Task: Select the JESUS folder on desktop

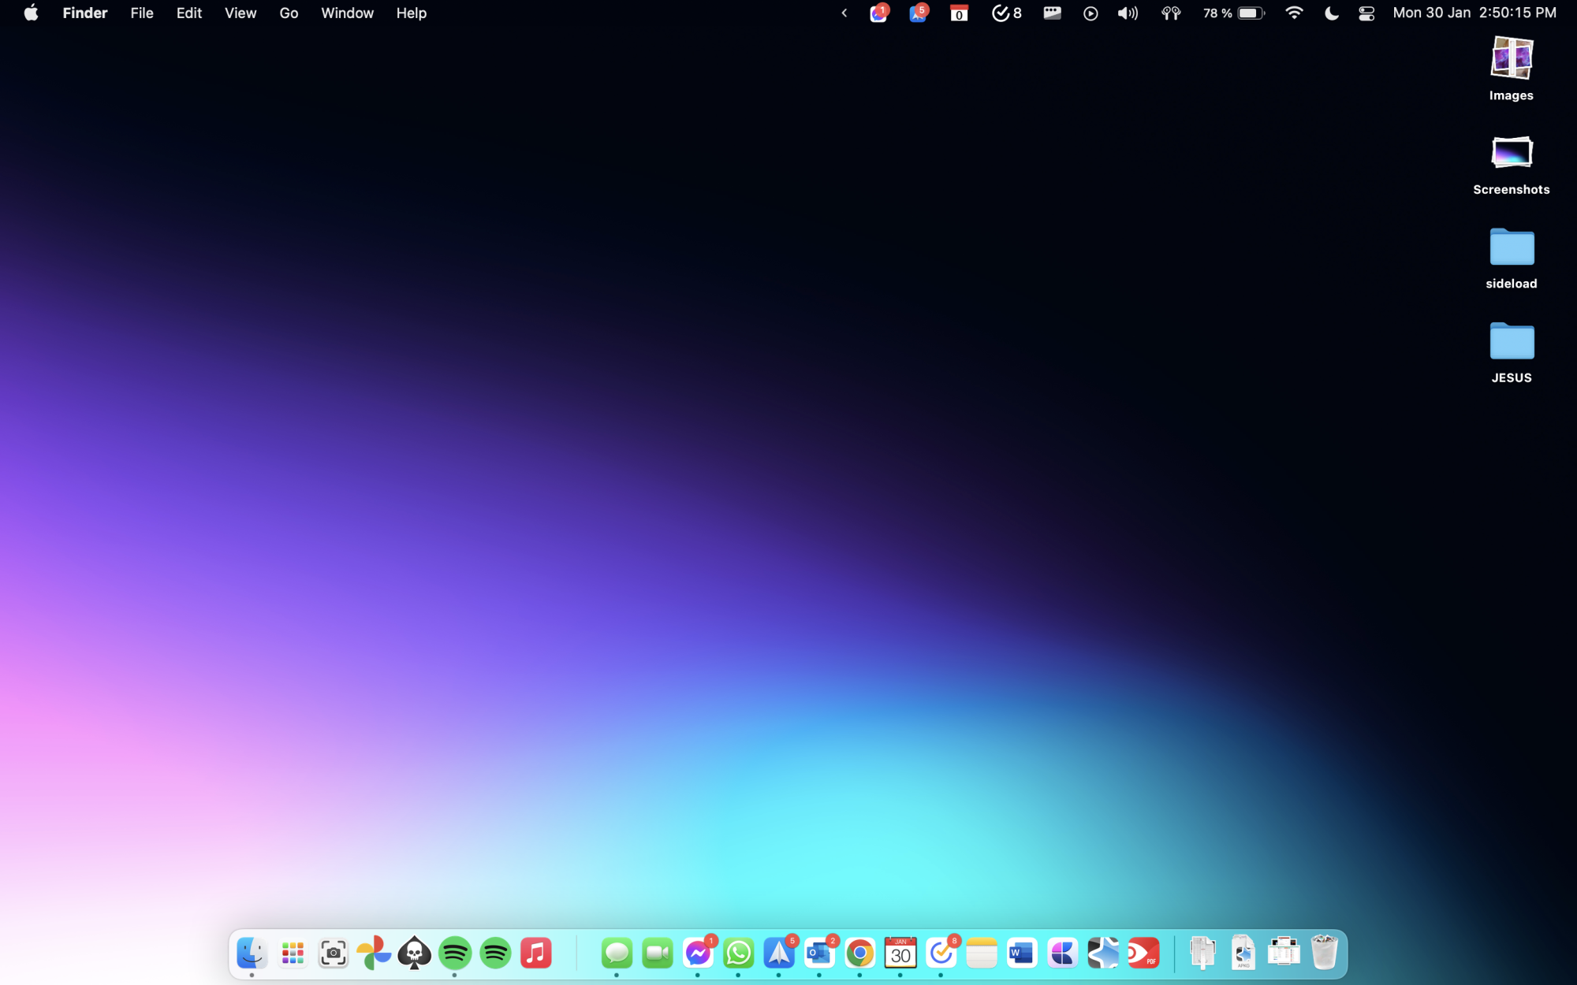Action: click(1511, 343)
